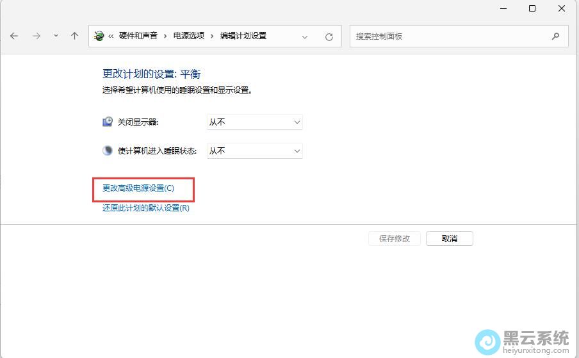
Task: Open 更改高级电源设置(C) link
Action: click(138, 188)
